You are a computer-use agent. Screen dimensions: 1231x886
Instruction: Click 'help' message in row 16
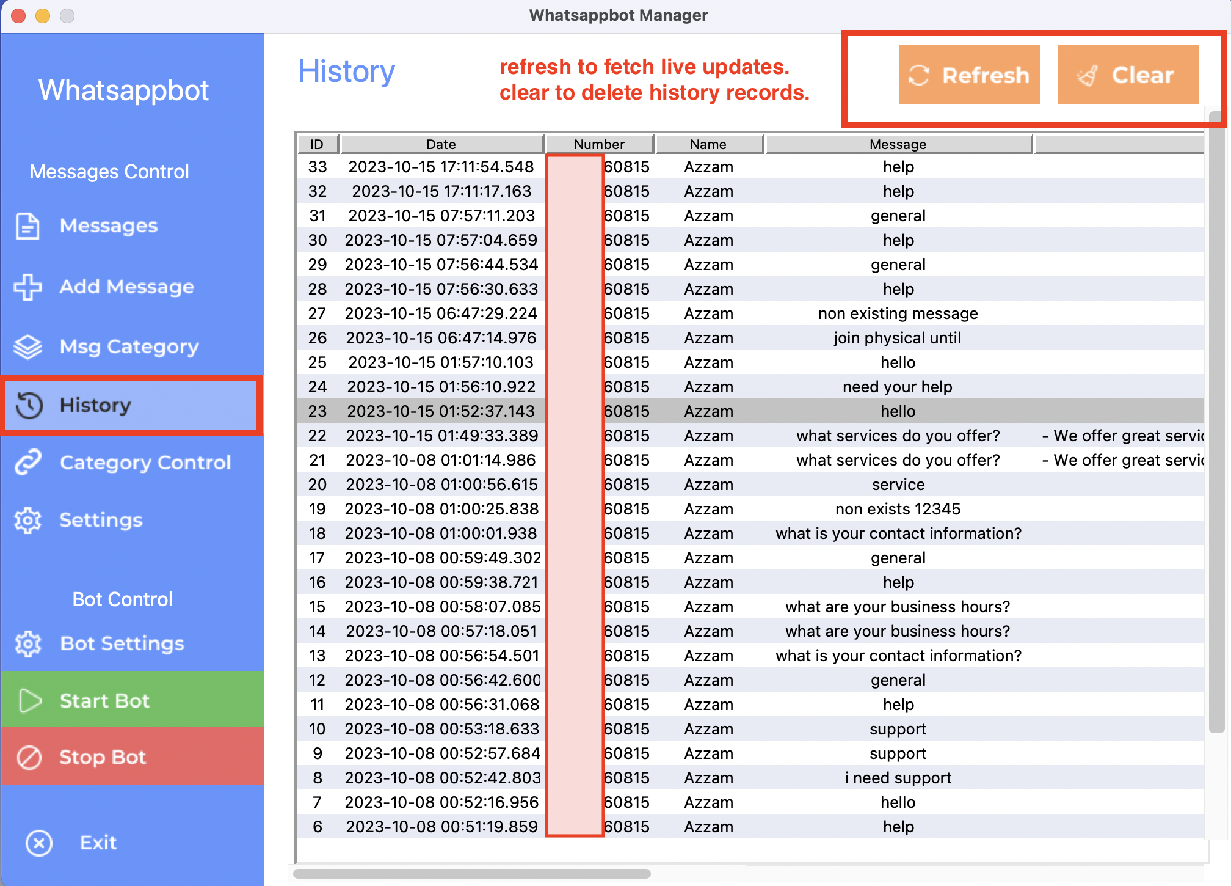[x=898, y=582]
